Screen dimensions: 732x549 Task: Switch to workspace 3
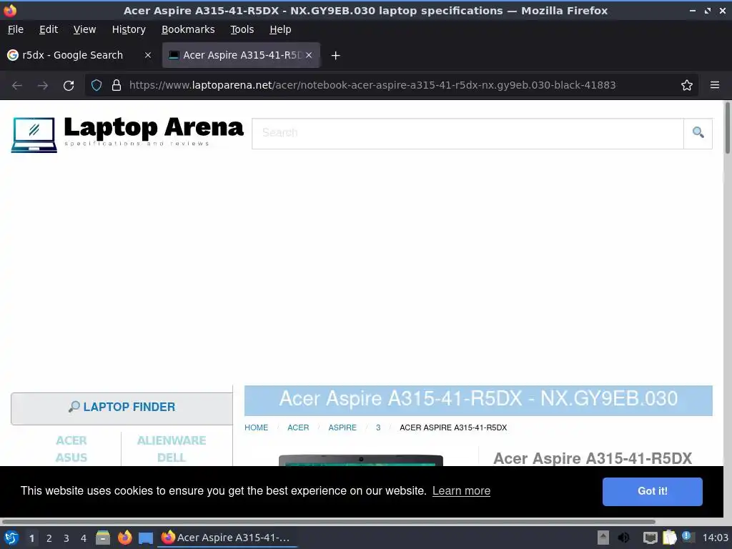(66, 538)
